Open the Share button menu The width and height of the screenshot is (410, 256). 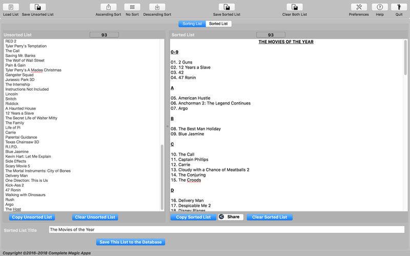coord(231,217)
